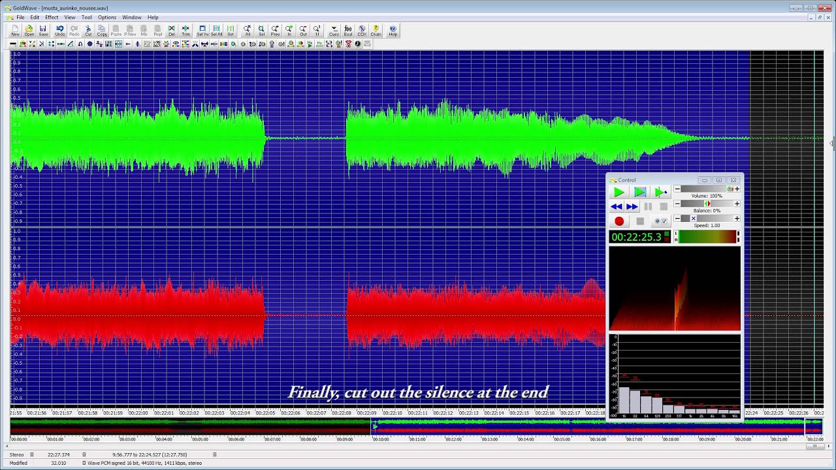Click the Sel Vw toolbar icon
This screenshot has width=836, height=470.
(x=202, y=31)
